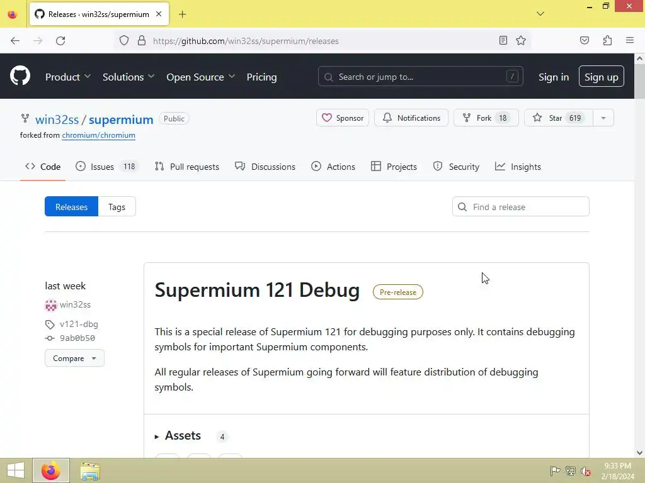
Task: Click the page vertical scrollbar thumb
Action: tap(640, 81)
